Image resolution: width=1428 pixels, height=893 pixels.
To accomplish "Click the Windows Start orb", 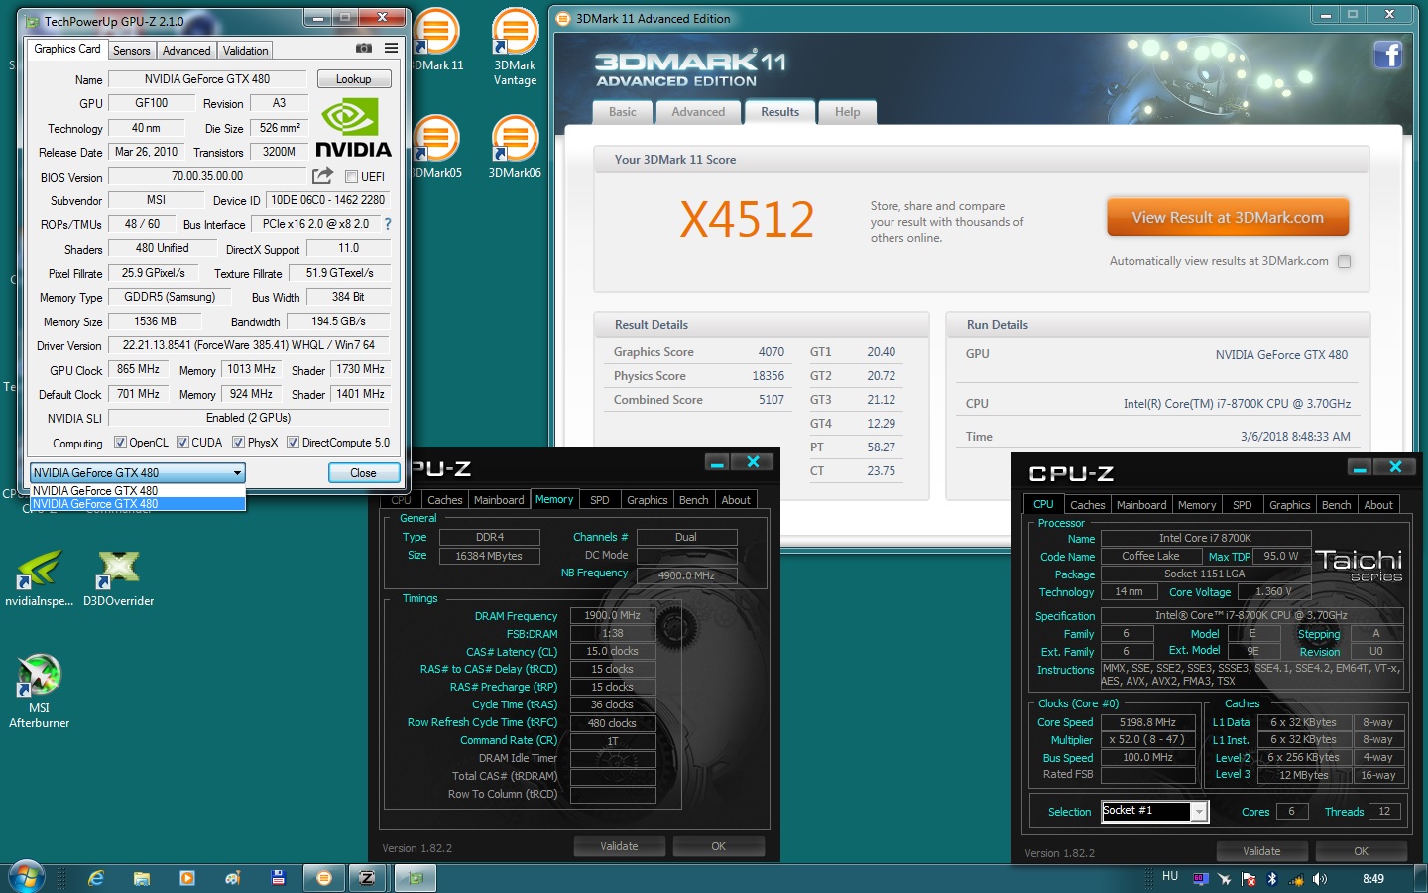I will (26, 877).
